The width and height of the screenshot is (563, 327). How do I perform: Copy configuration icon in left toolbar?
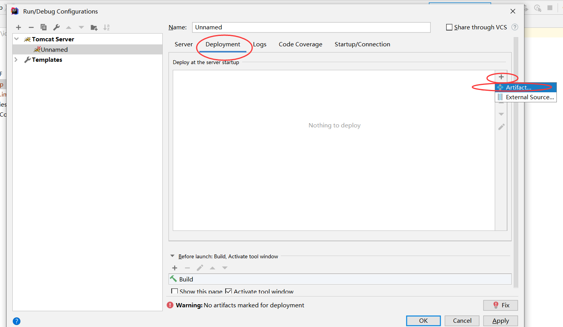(x=44, y=27)
